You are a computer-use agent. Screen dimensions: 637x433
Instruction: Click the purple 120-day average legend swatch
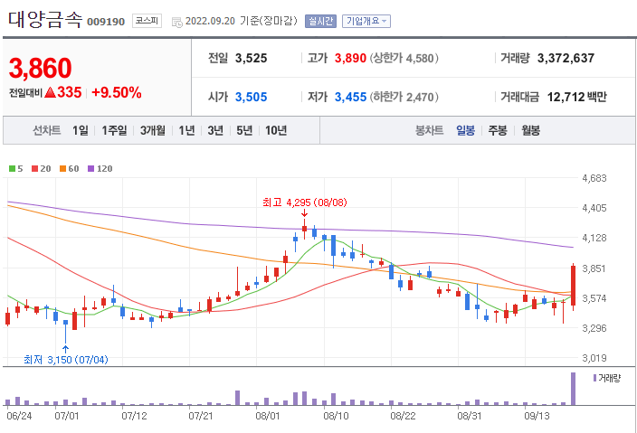coord(91,169)
